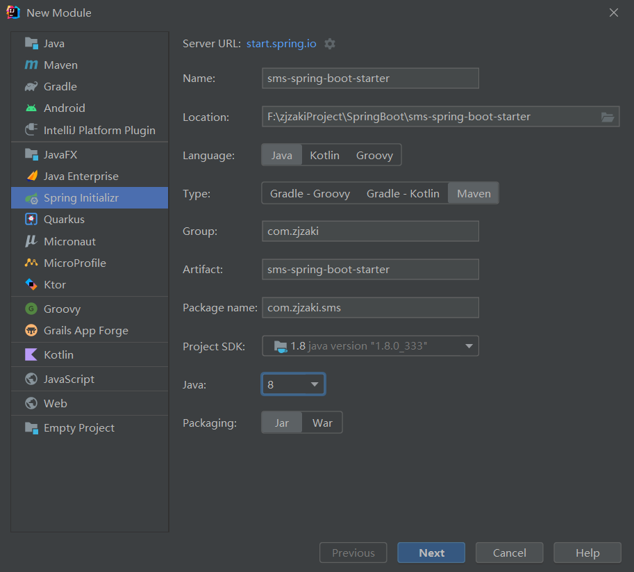Click the Micronaut mu icon
This screenshot has height=572, width=634.
(x=31, y=241)
